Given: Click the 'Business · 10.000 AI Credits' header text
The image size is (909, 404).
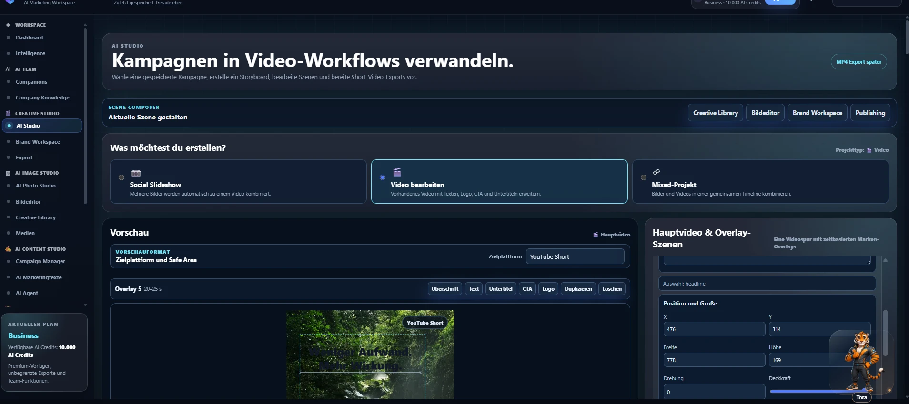Looking at the screenshot, I should [x=732, y=3].
